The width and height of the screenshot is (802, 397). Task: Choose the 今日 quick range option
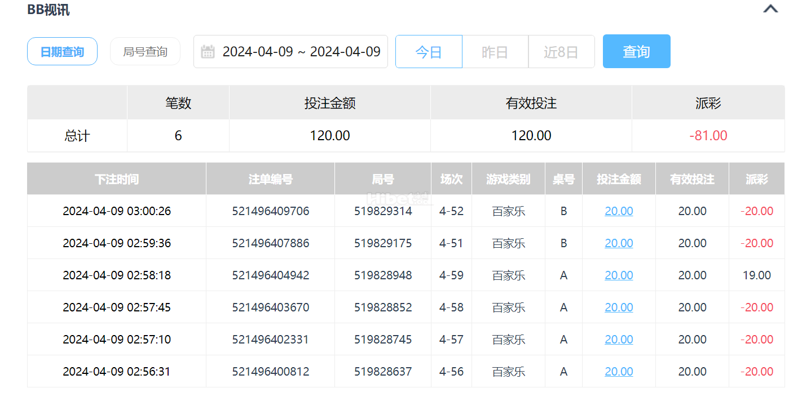click(429, 52)
